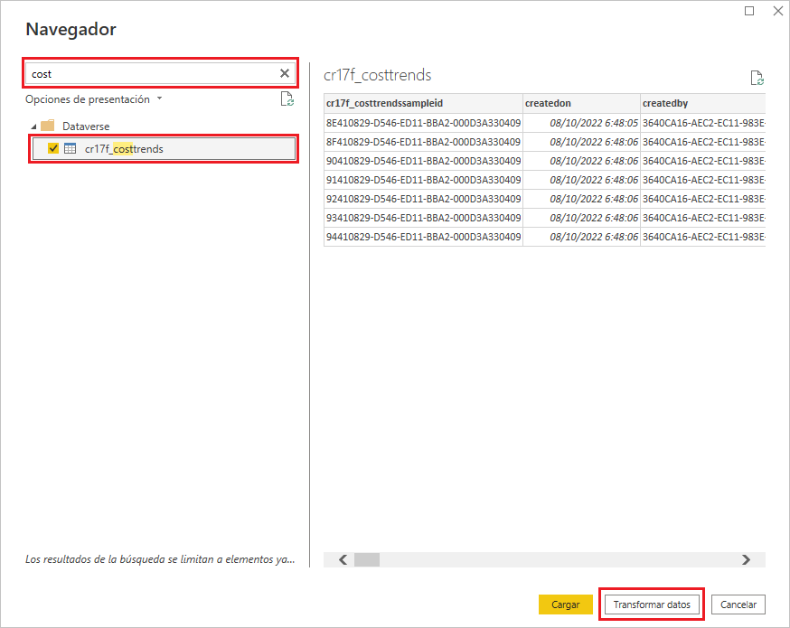Maximize the Navegador window
This screenshot has width=790, height=628.
pos(749,11)
